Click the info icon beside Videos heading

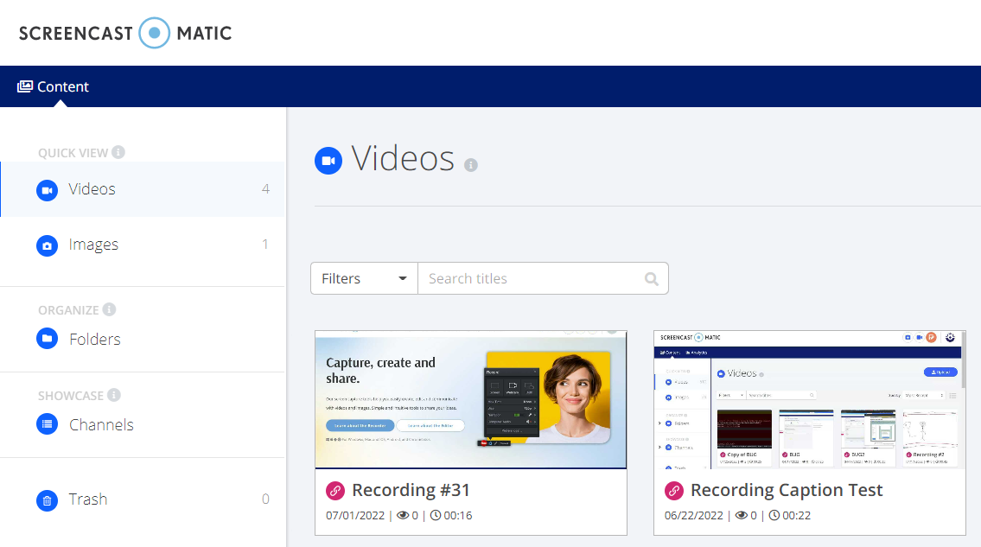click(471, 164)
